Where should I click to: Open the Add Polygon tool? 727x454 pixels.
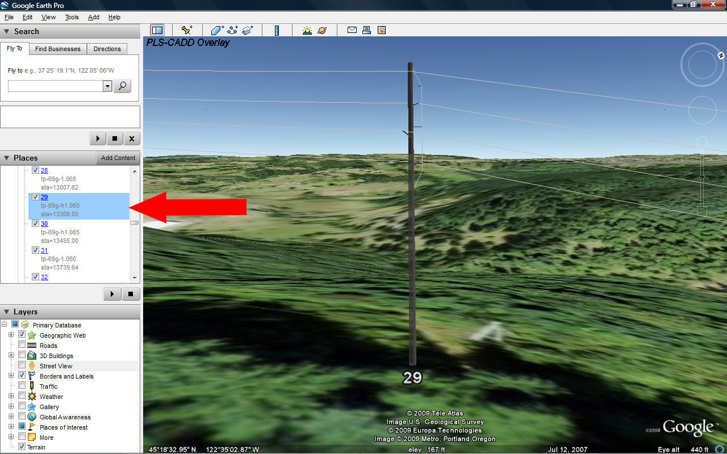tap(216, 30)
